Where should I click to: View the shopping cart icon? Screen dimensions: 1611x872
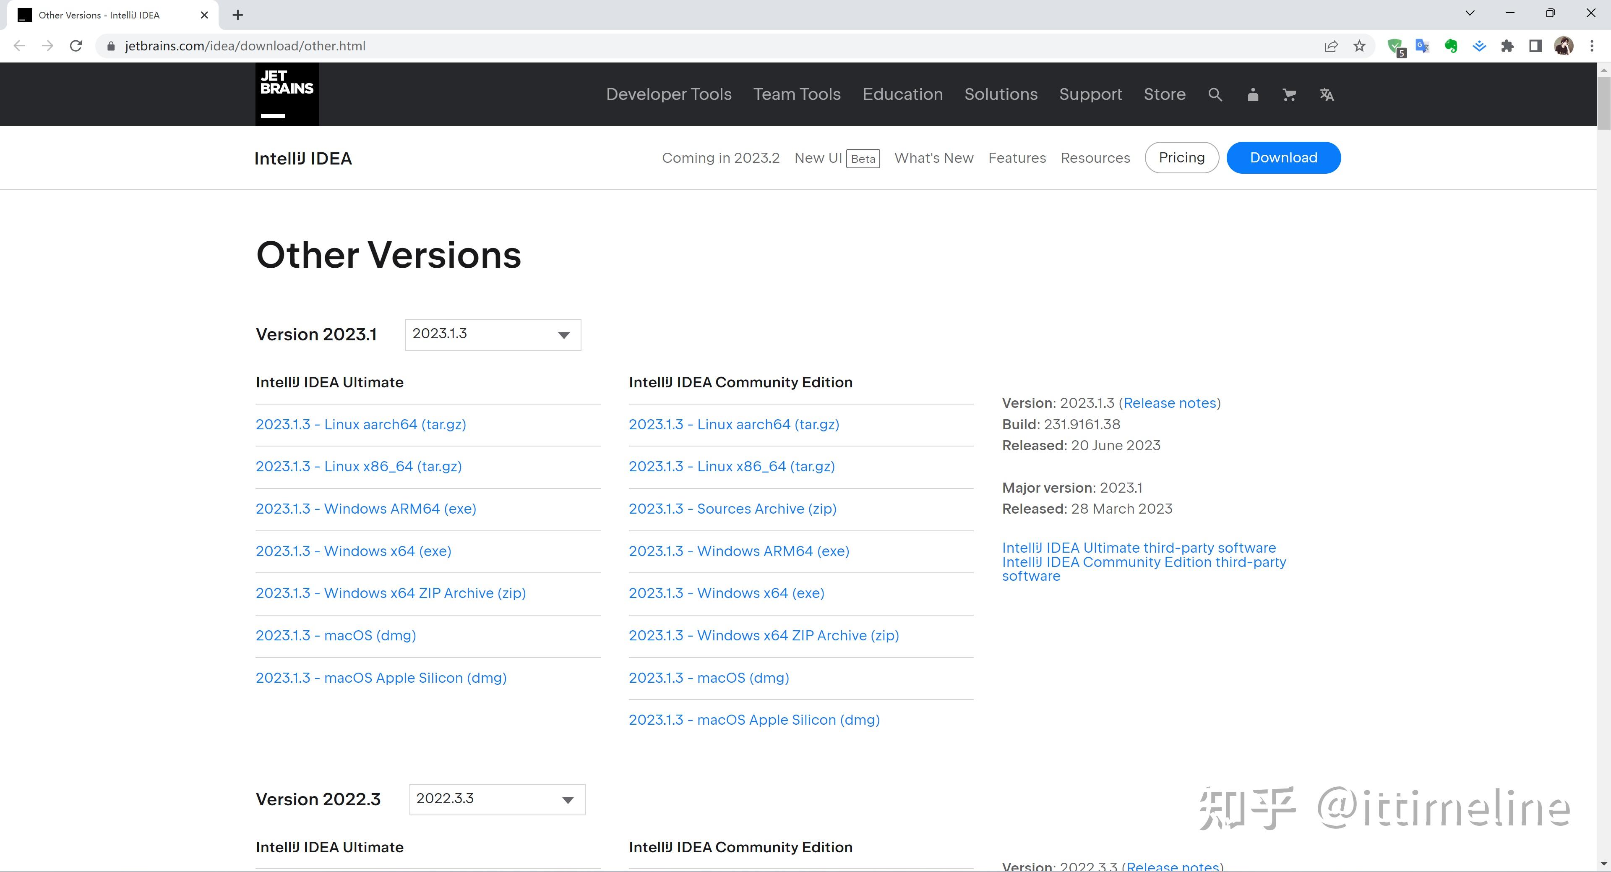(x=1289, y=94)
